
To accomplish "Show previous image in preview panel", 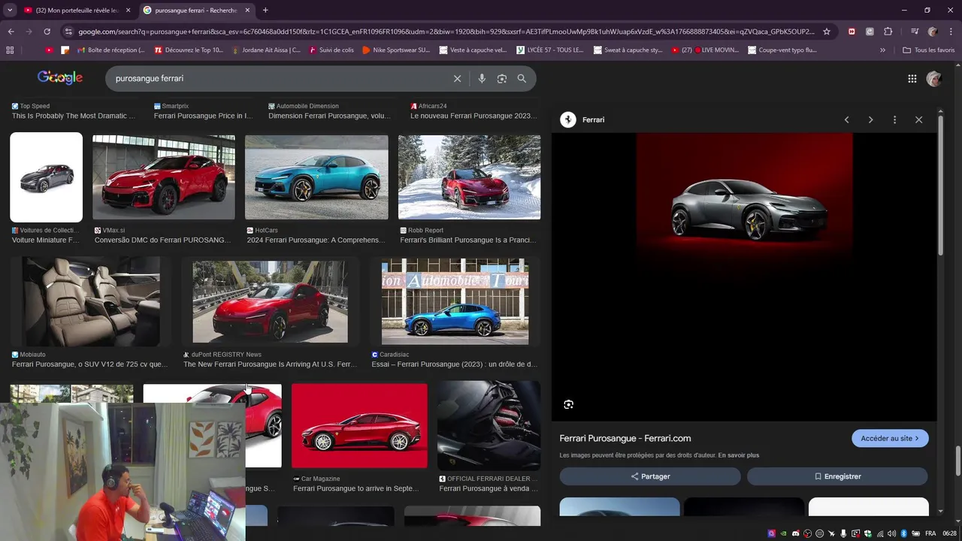I will click(846, 119).
